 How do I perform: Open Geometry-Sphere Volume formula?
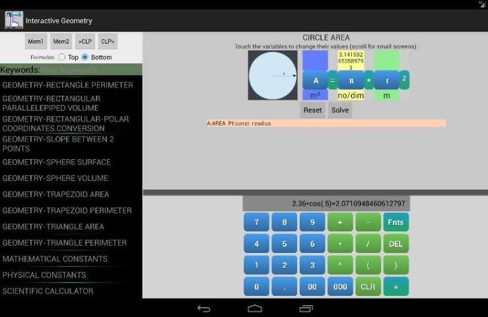[x=55, y=178]
